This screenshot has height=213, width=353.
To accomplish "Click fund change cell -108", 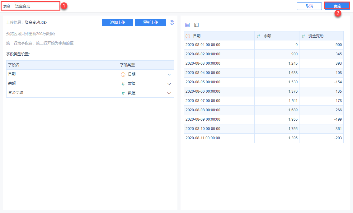I will point(322,73).
